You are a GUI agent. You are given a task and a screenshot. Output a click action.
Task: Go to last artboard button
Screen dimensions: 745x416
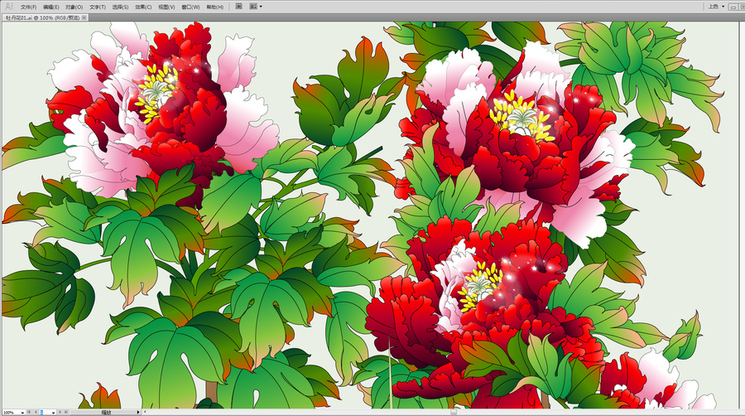(x=66, y=412)
